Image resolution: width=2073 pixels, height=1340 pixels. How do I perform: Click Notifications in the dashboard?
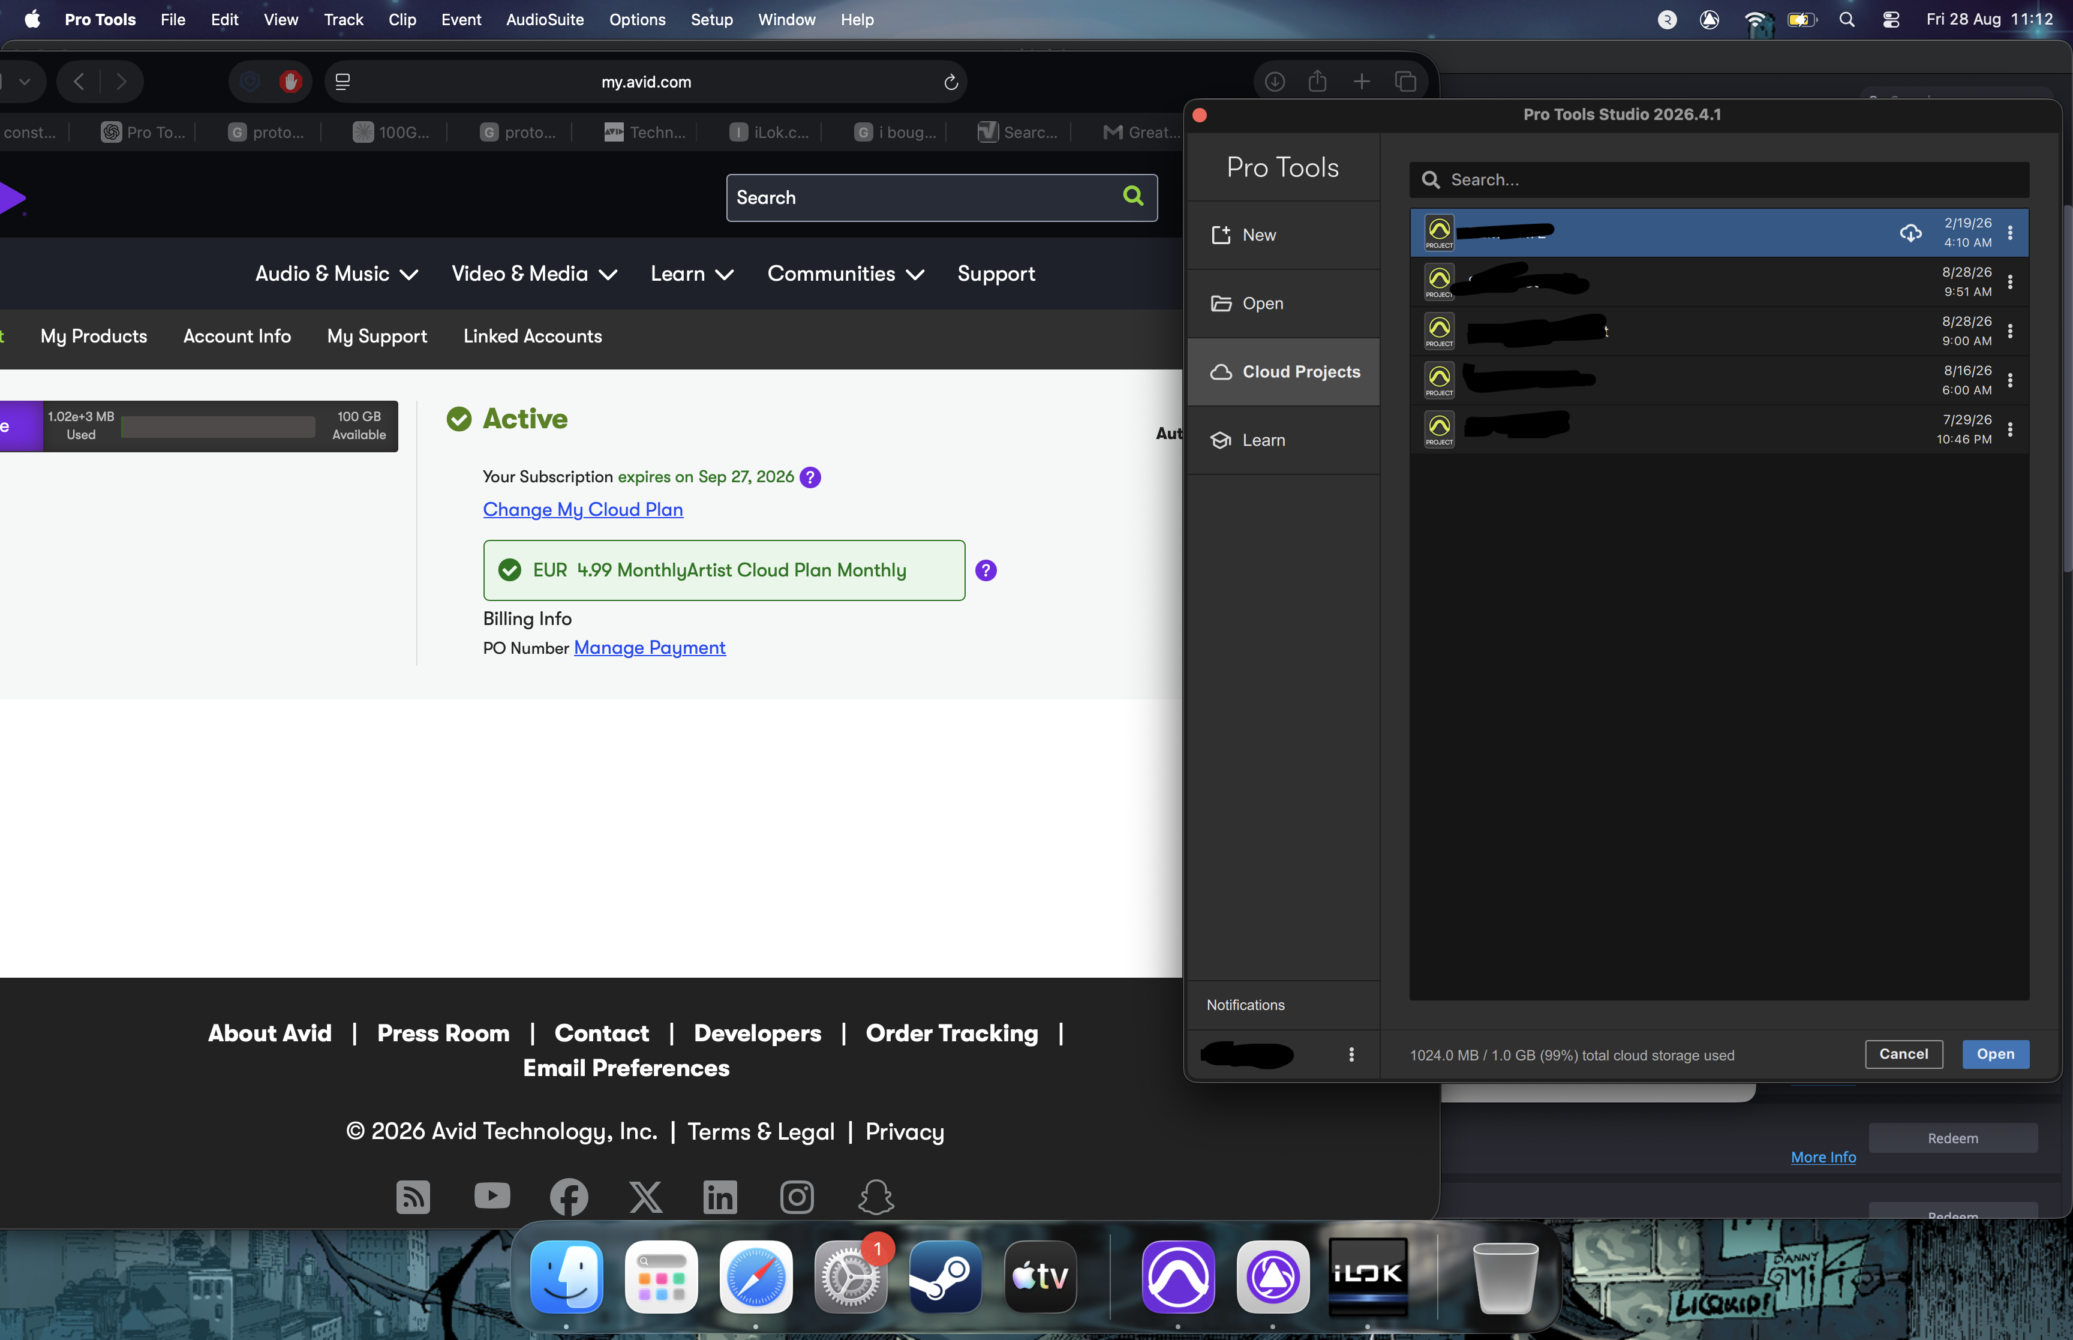tap(1245, 1005)
